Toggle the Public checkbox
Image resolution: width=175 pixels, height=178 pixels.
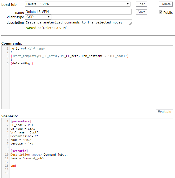161,12
